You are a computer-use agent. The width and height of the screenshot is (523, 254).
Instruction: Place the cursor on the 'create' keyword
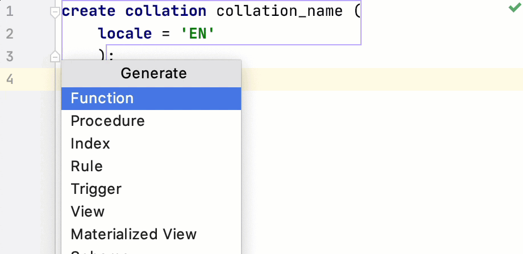(89, 11)
